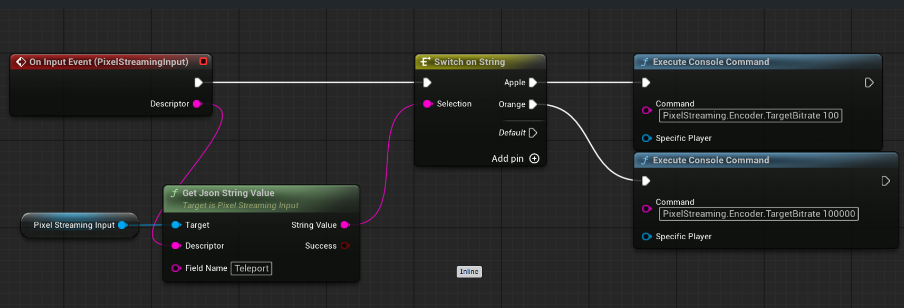Select the Inline label button
The width and height of the screenshot is (904, 308).
tap(469, 272)
